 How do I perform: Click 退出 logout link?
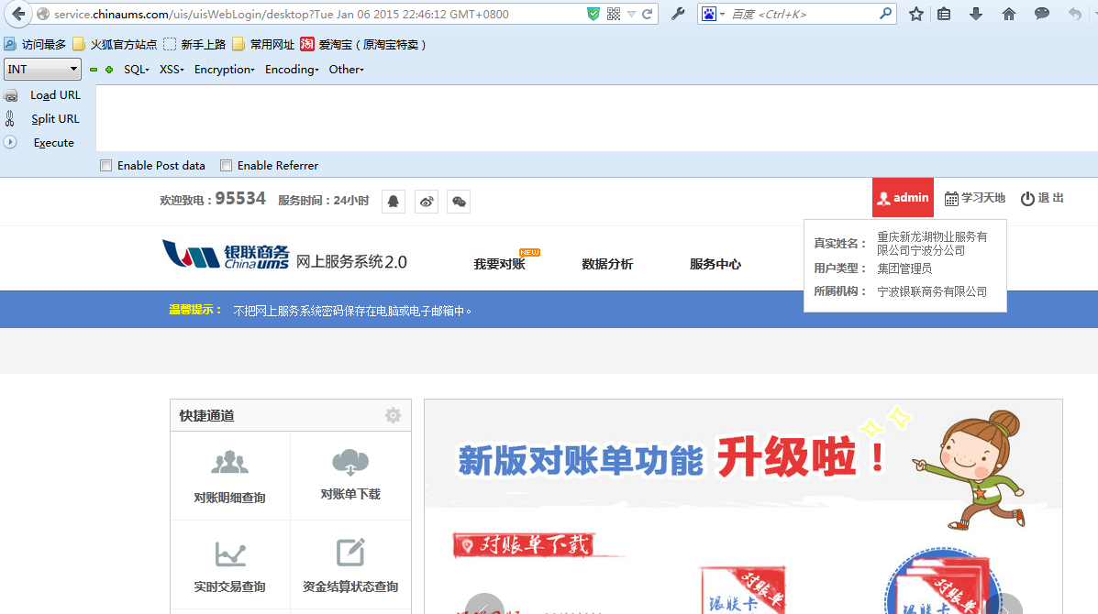(1042, 198)
